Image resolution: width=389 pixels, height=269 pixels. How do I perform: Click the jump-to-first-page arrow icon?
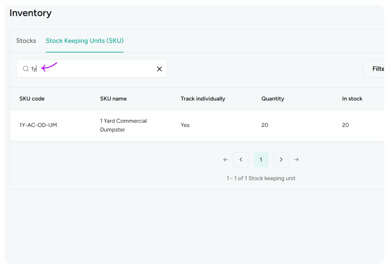coord(226,159)
